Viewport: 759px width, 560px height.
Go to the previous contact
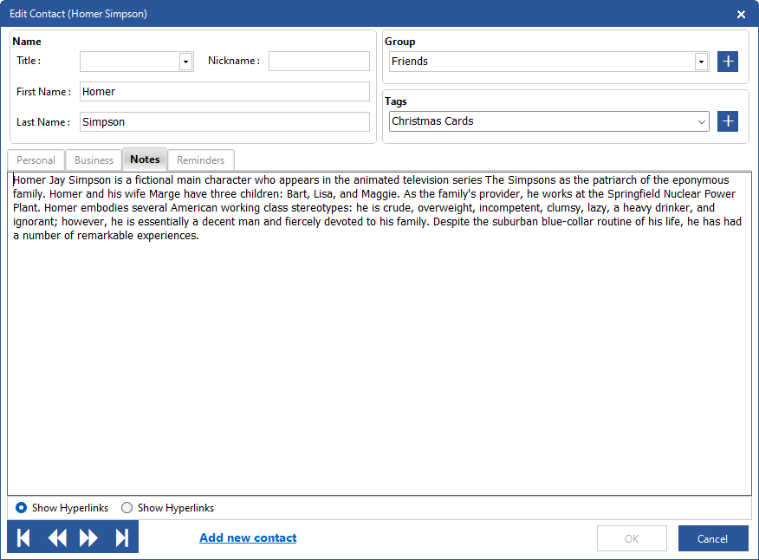pyautogui.click(x=57, y=538)
